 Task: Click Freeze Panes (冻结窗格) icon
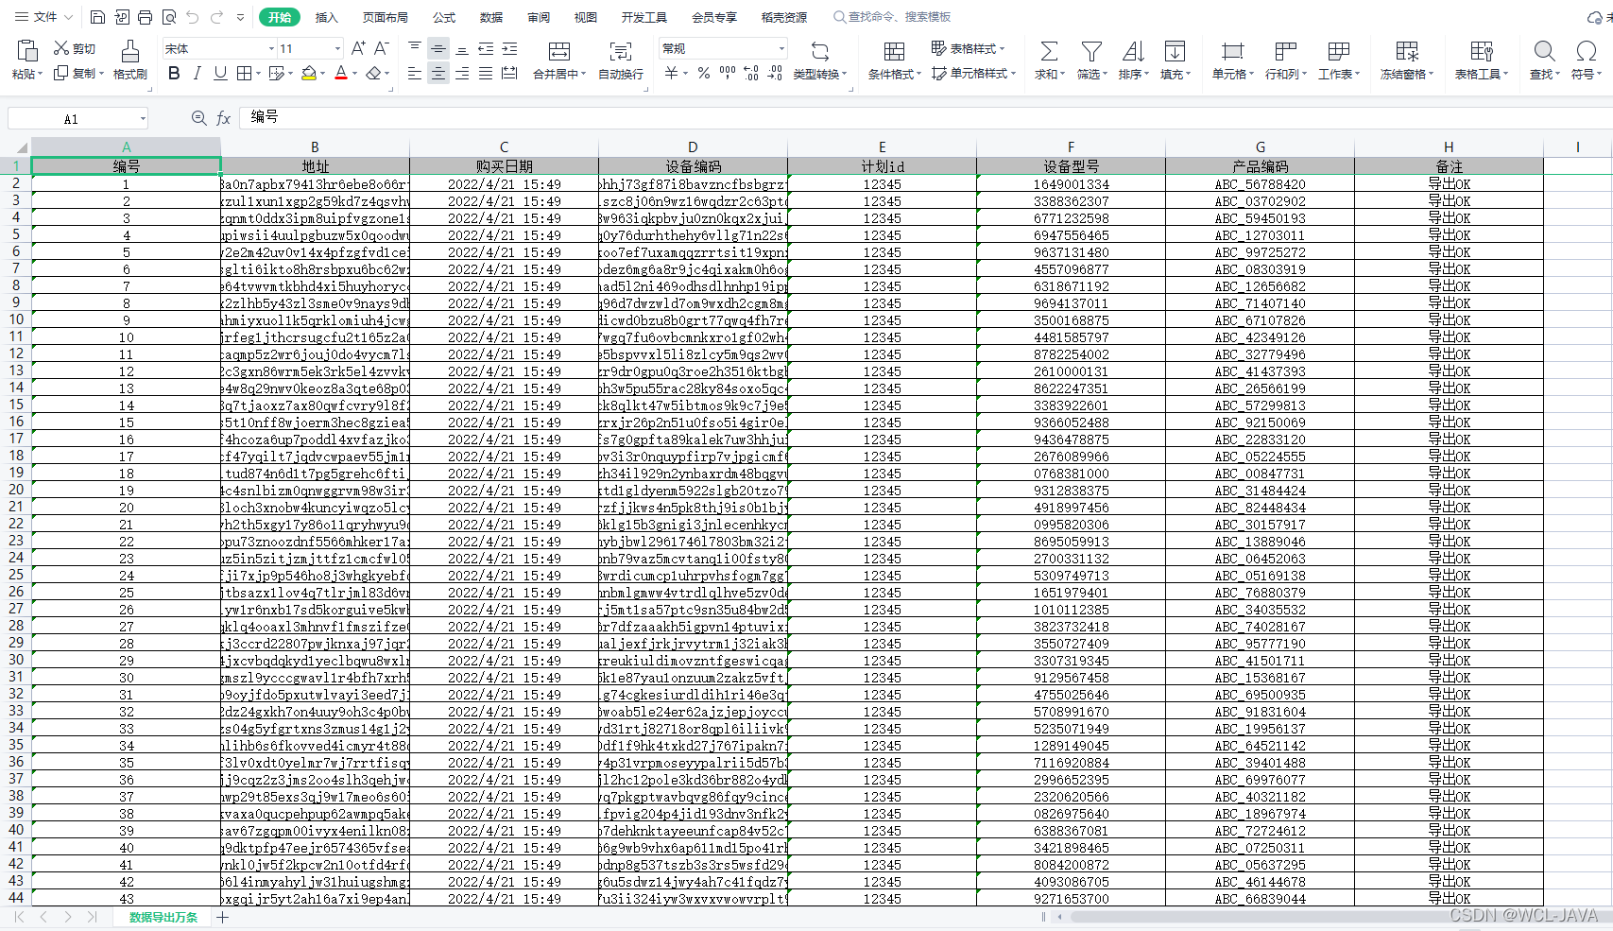pos(1407,51)
